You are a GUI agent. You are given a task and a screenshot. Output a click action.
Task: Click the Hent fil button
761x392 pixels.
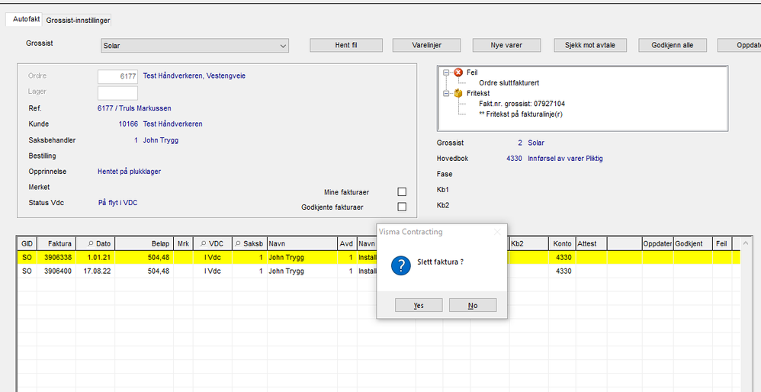(x=346, y=45)
